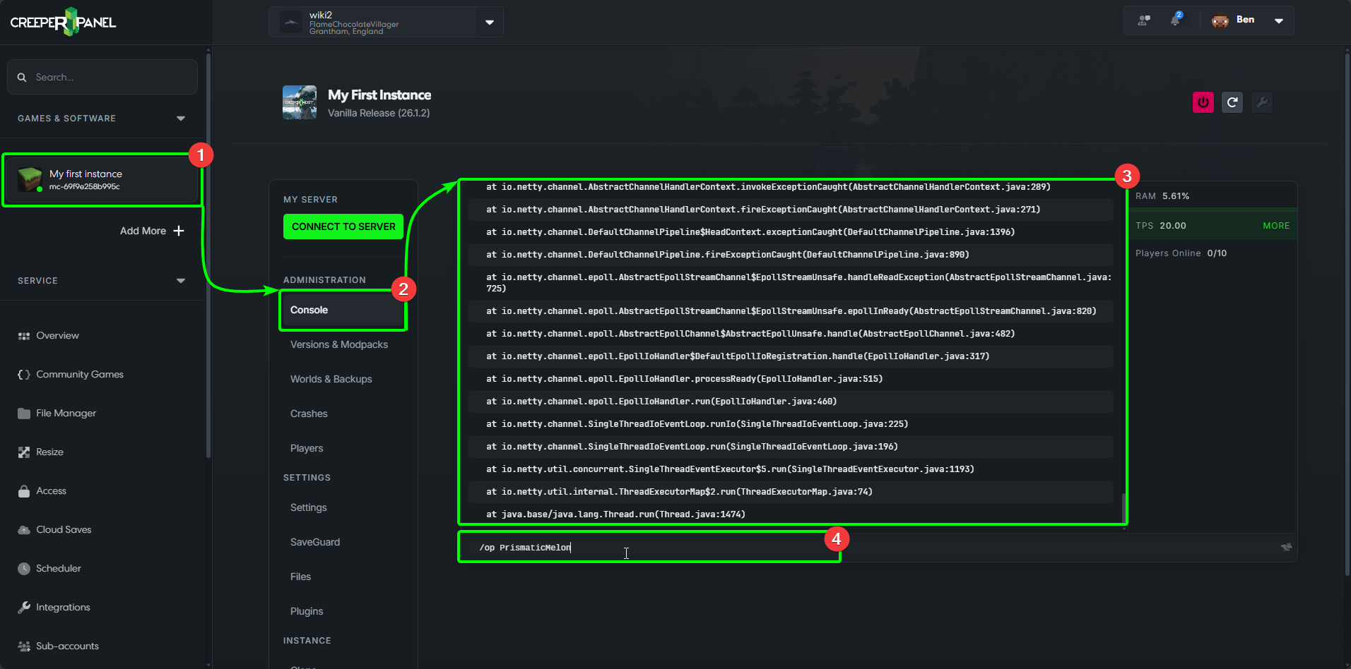Click the MORE link beside TPS
This screenshot has height=669, width=1351.
pos(1276,226)
